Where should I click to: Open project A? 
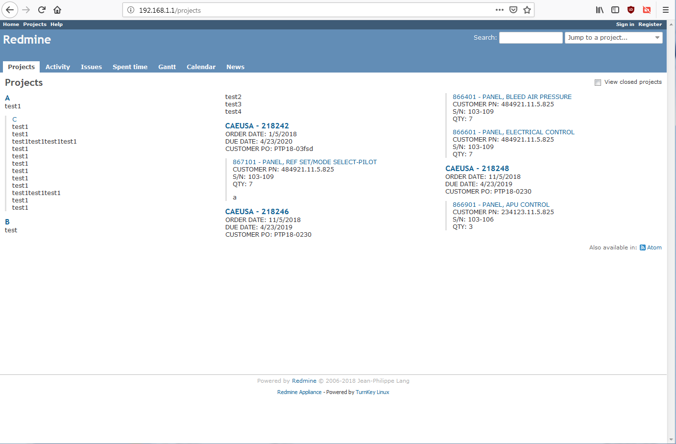point(7,98)
